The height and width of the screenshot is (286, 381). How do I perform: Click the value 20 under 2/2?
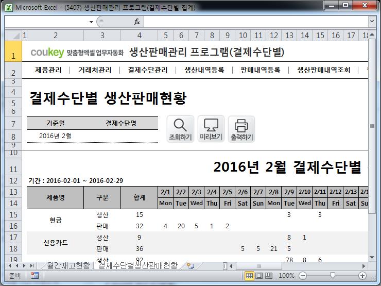tap(181, 226)
